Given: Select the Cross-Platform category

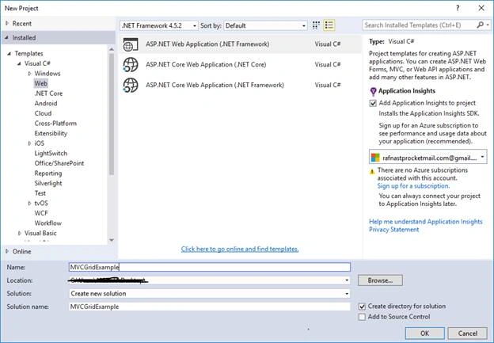Looking at the screenshot, I should (x=55, y=124).
